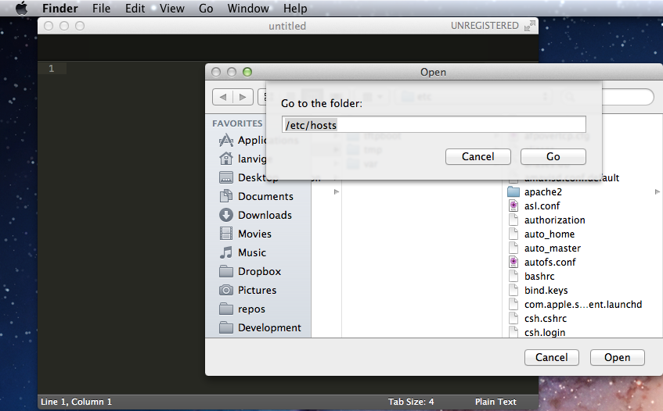Click the FAVORITES sidebar heading
663x411 pixels.
click(x=237, y=123)
